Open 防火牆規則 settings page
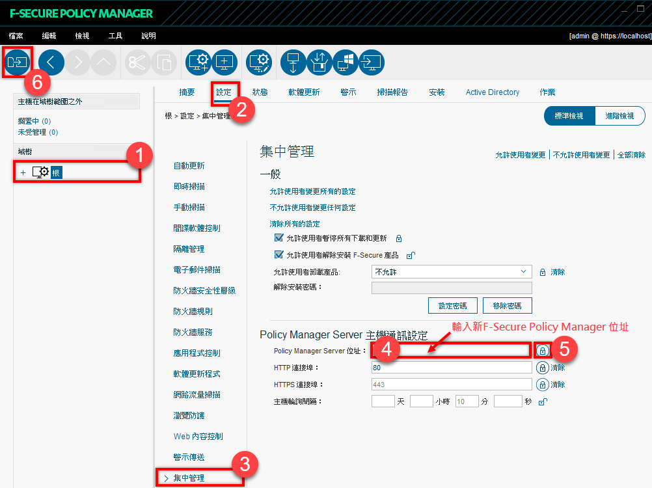 point(193,311)
